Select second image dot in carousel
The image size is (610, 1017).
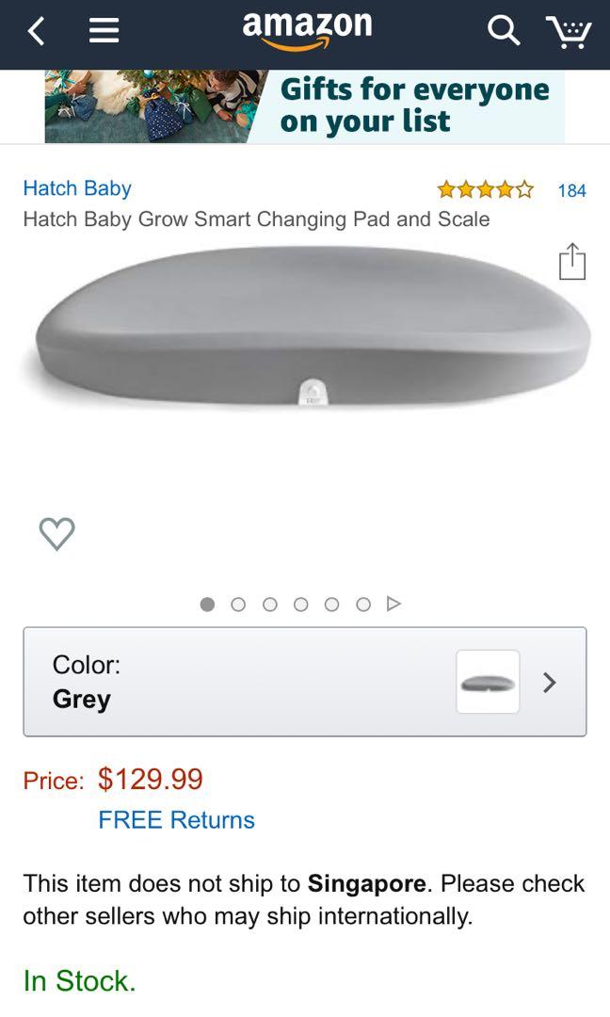pos(238,605)
